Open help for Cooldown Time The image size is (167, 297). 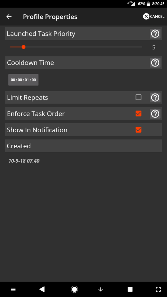coord(155,63)
